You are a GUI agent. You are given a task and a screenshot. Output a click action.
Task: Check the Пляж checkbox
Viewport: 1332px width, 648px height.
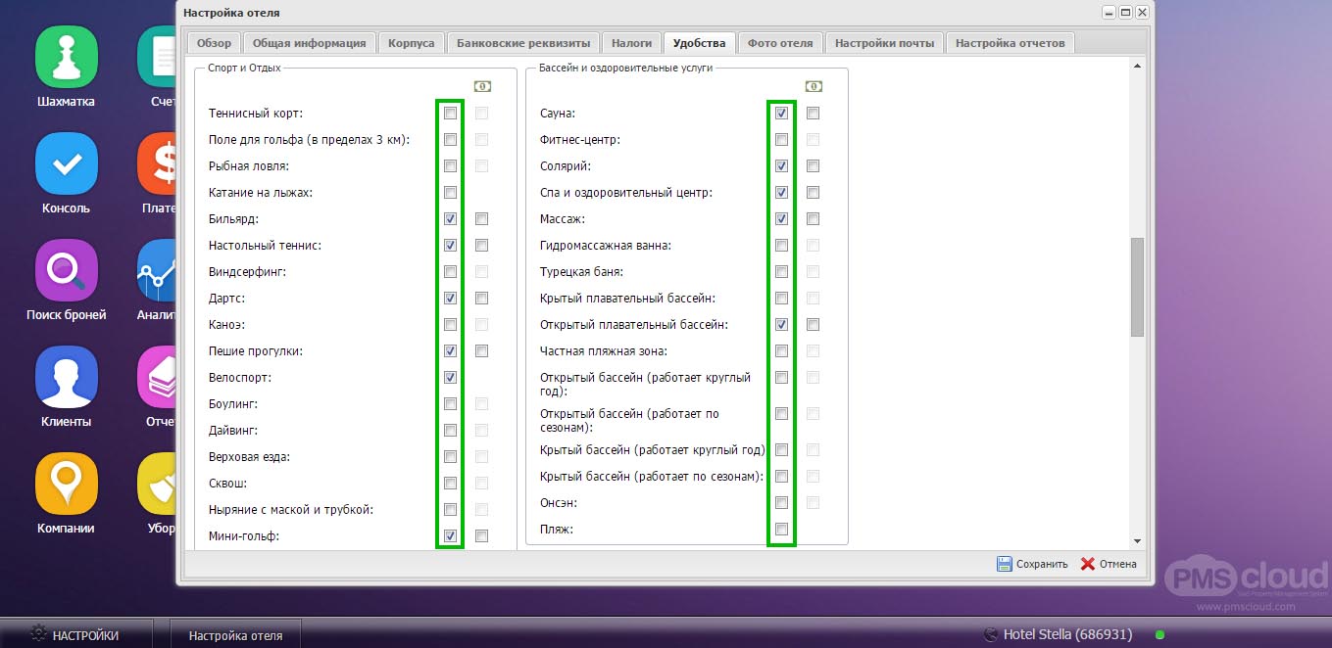[781, 530]
